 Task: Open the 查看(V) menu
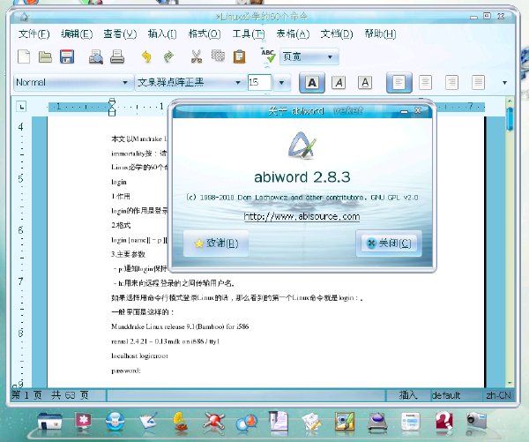pyautogui.click(x=120, y=34)
